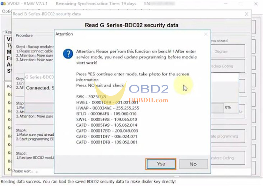Close the Read G Series-BDC02 window

pyautogui.click(x=247, y=14)
